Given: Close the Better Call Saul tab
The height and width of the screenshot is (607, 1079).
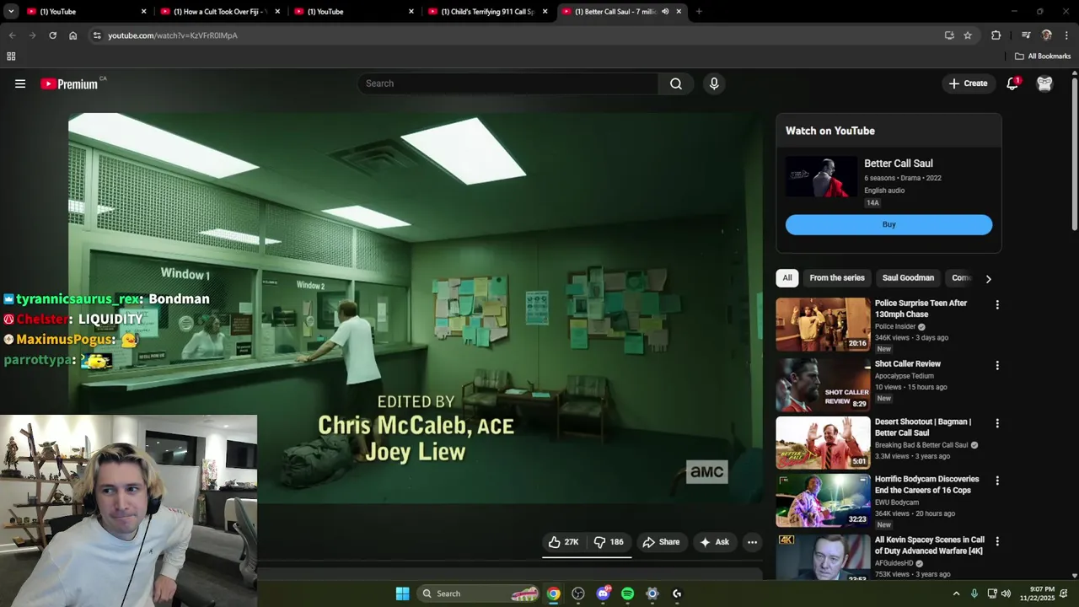Looking at the screenshot, I should 679,12.
